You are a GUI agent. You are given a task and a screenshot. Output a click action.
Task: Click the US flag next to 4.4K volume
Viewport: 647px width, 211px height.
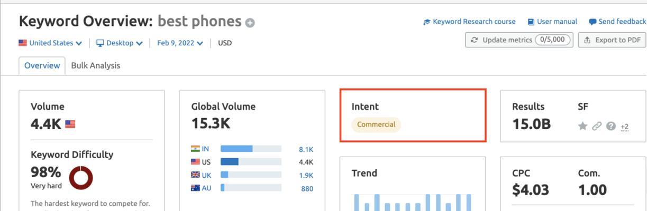[70, 124]
